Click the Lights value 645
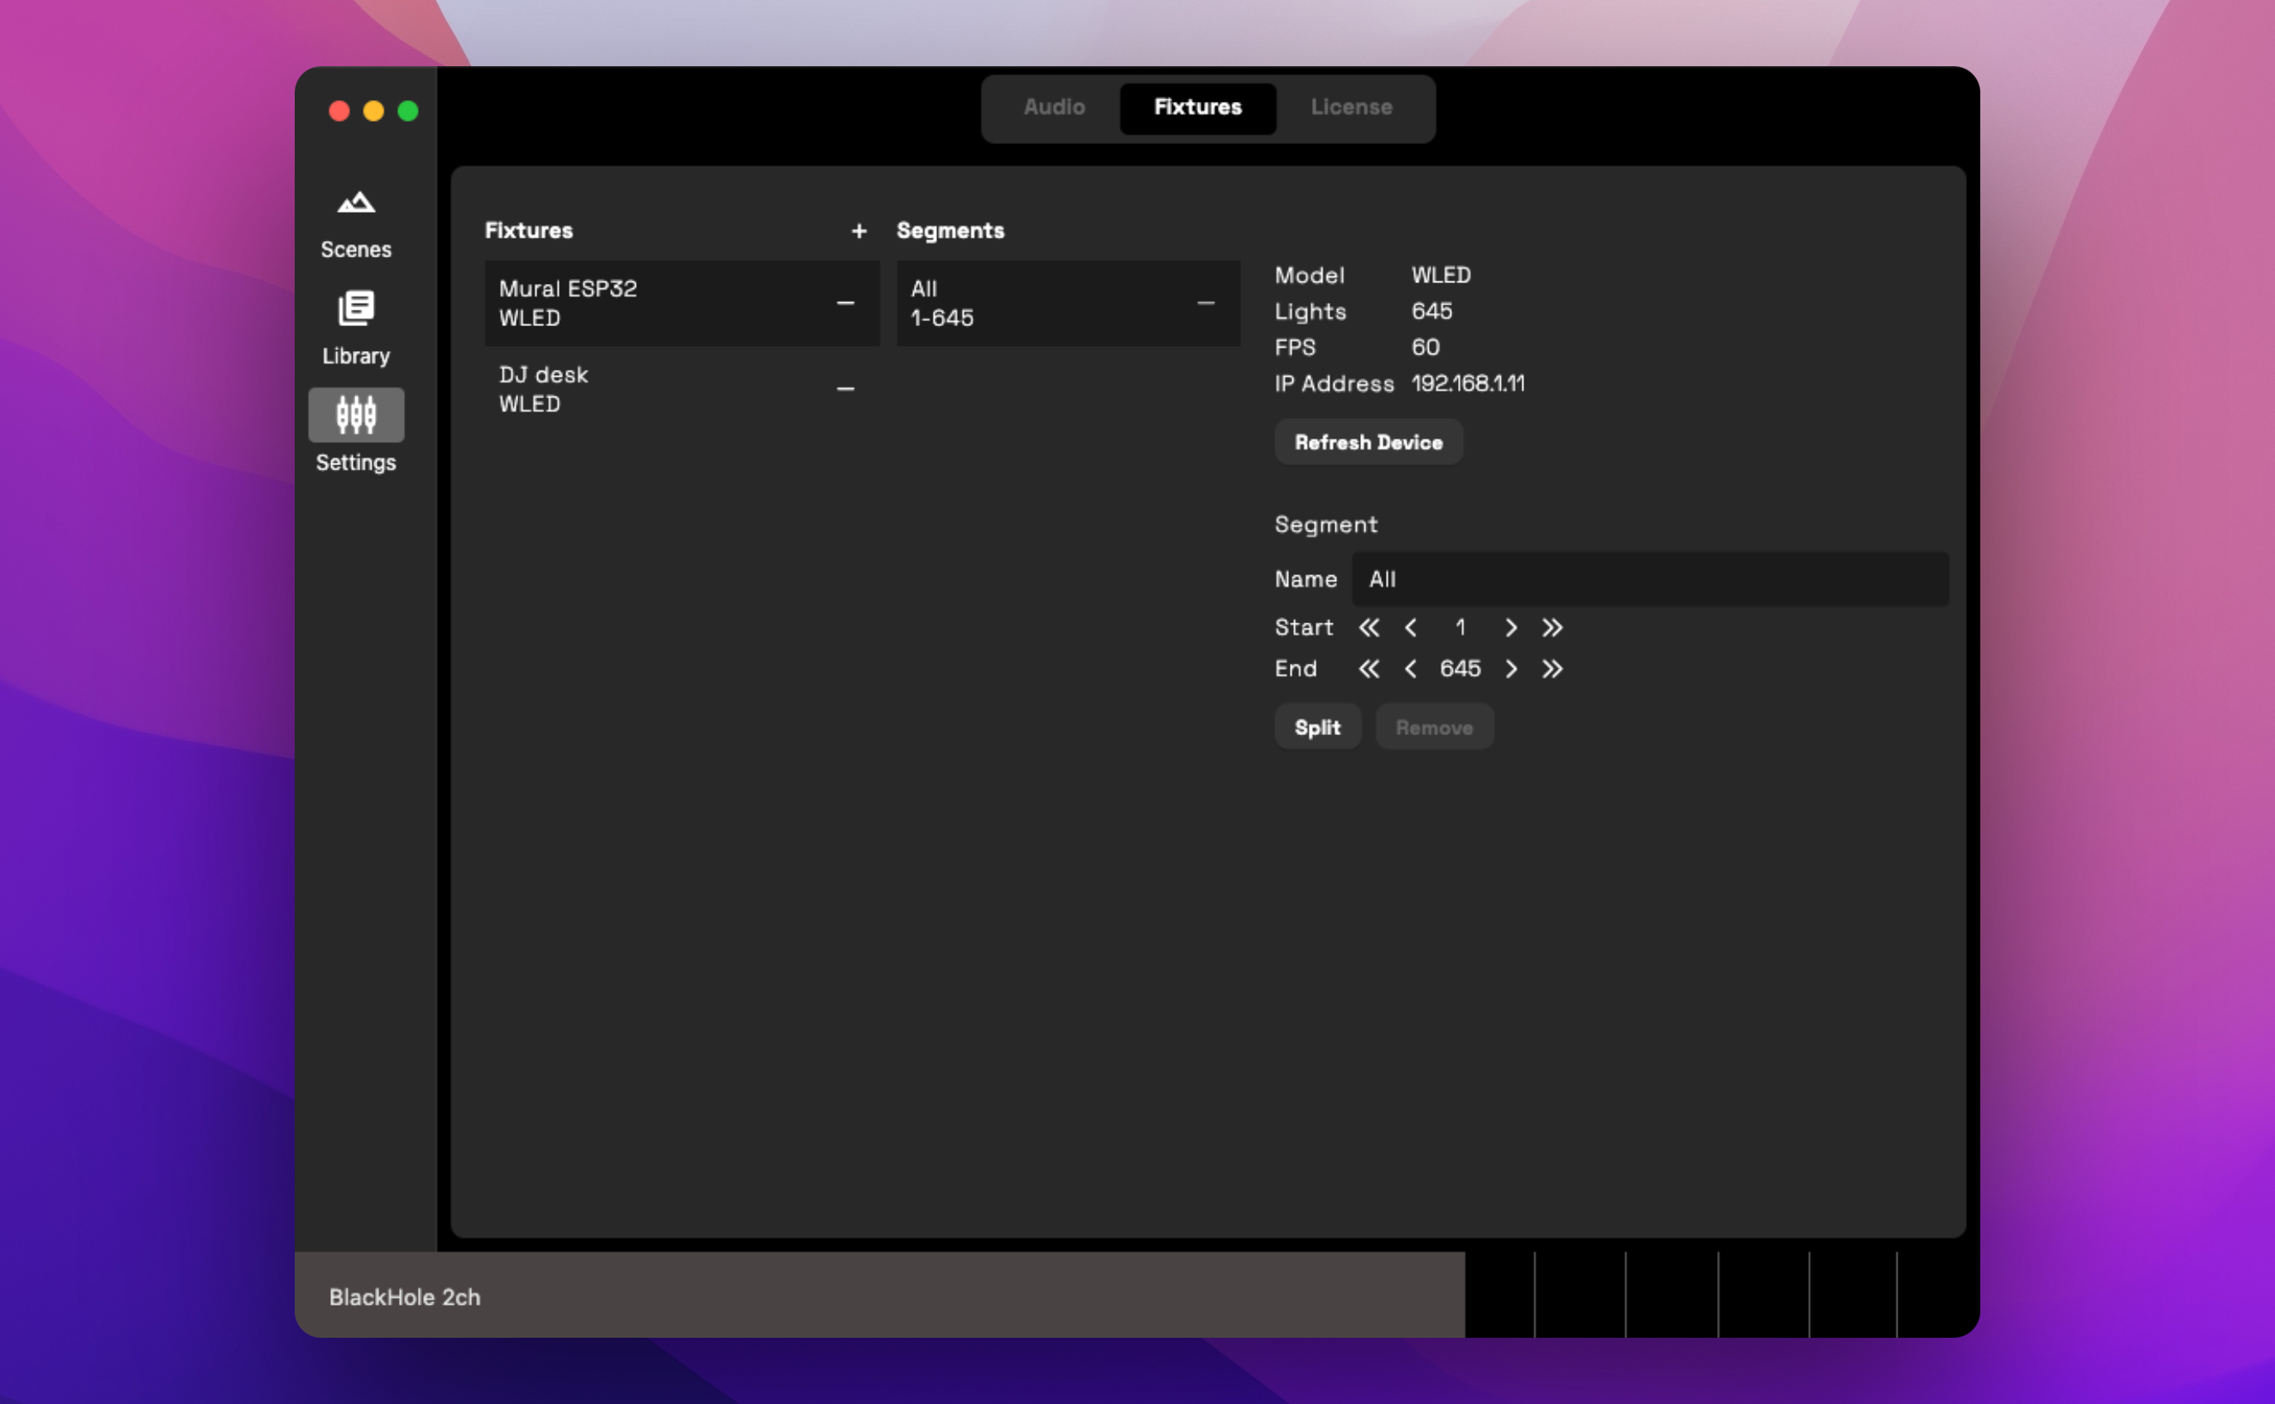The width and height of the screenshot is (2275, 1404). pos(1432,311)
